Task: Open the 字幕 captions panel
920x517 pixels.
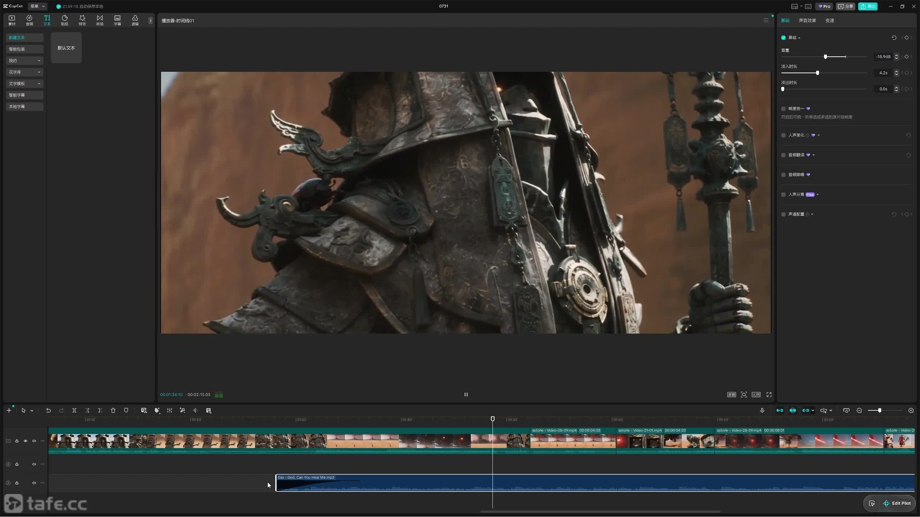Action: (118, 20)
